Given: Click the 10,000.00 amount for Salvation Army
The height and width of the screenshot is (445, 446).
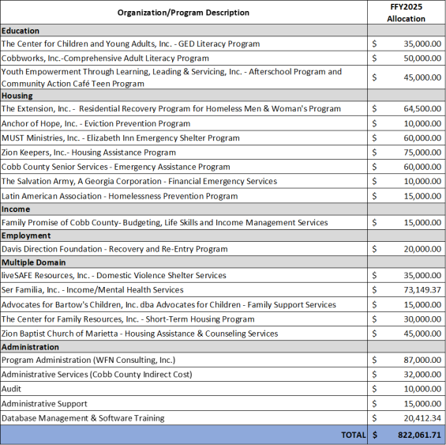Looking at the screenshot, I should pos(422,181).
